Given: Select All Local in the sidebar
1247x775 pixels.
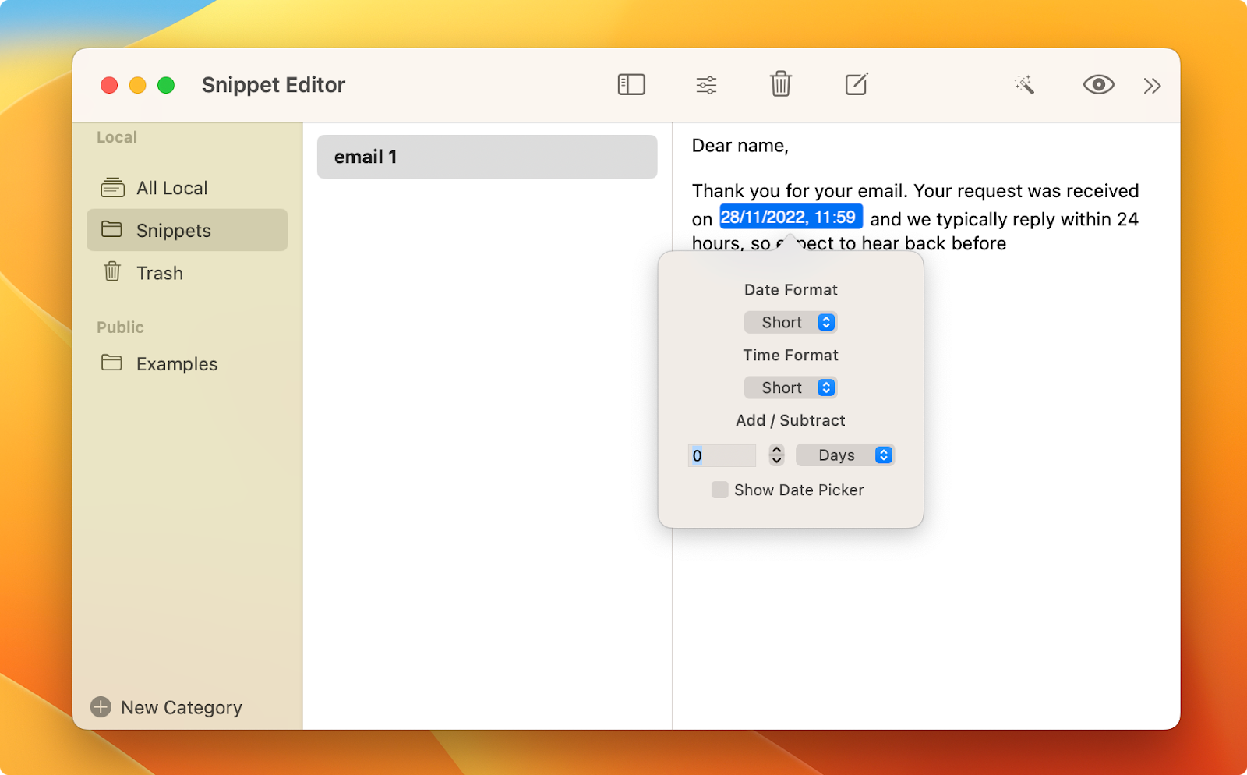Looking at the screenshot, I should pos(171,187).
